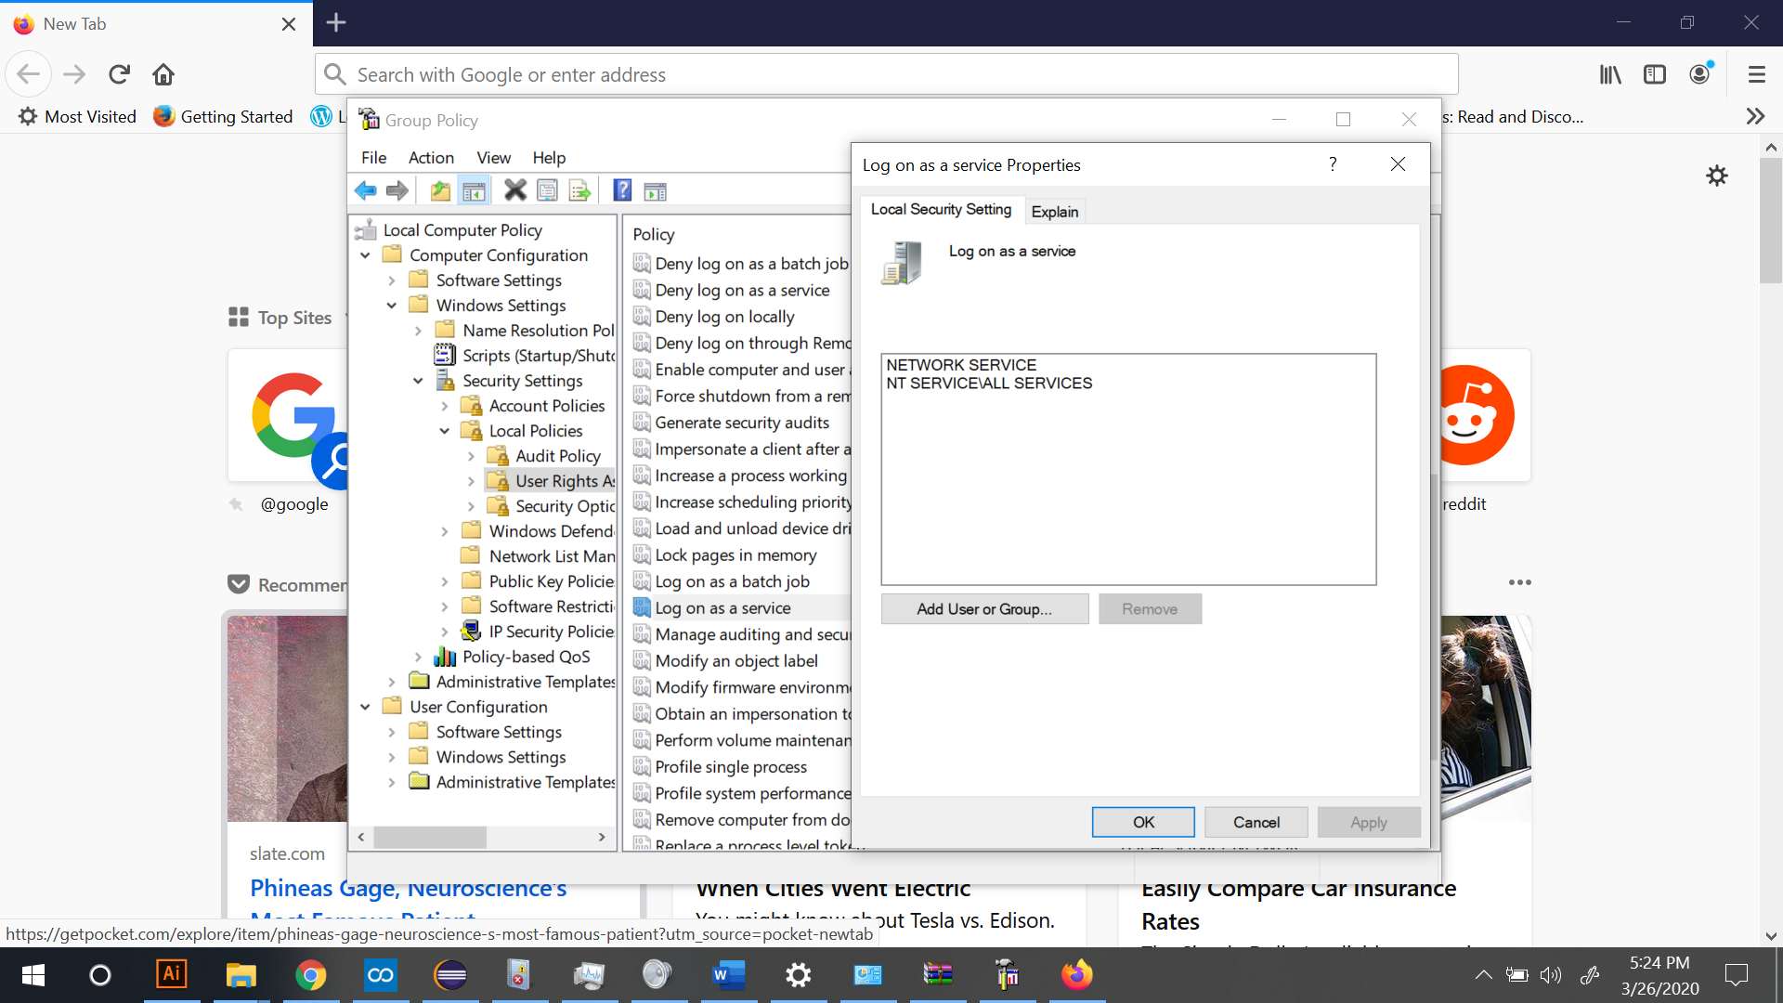Screen dimensions: 1783x1003
Task: Click the blue Help question mark icon
Action: (622, 191)
